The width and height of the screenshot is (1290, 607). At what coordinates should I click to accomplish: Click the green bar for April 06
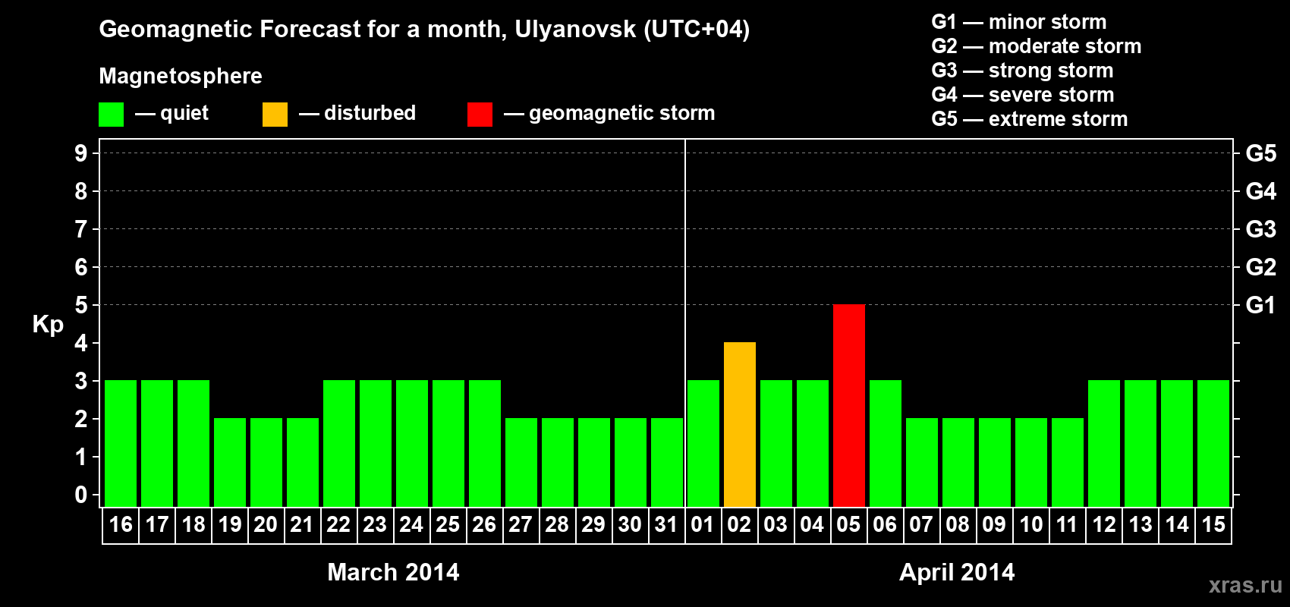coord(886,443)
